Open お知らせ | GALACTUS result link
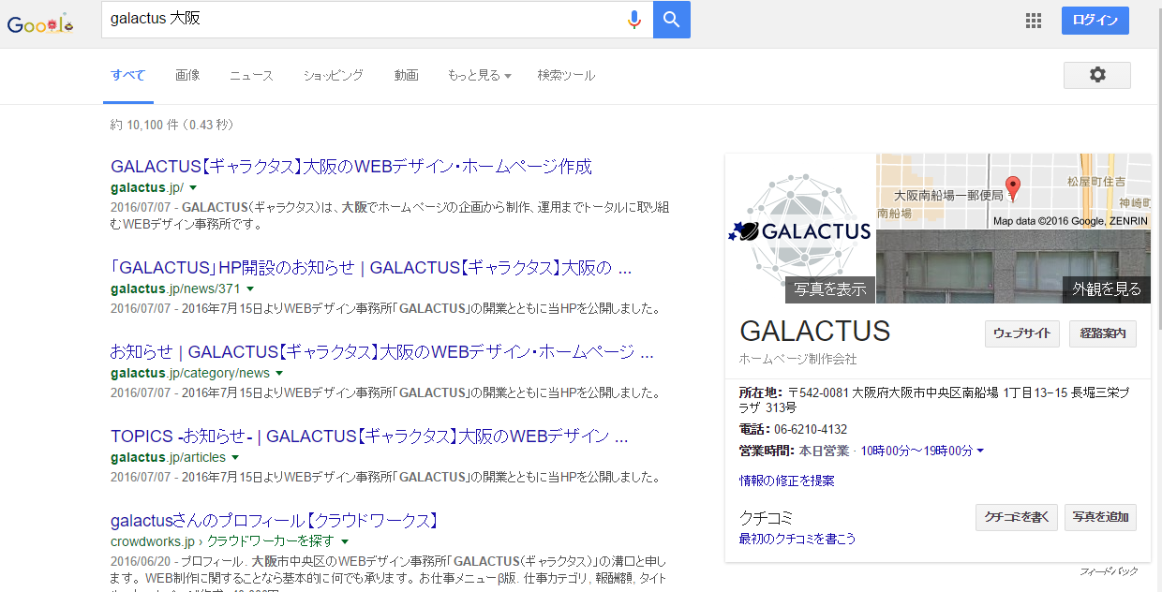 click(x=382, y=352)
